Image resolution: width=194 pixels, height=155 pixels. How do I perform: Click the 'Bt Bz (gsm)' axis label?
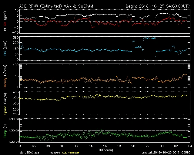(x=5, y=21)
